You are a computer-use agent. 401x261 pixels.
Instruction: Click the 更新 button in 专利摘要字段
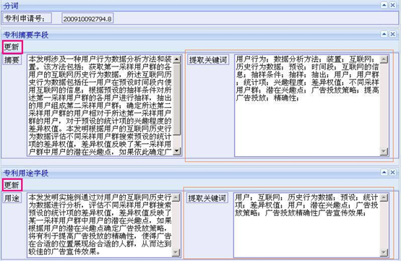click(x=12, y=47)
